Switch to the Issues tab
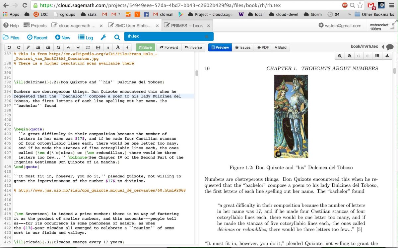This screenshot has width=398, height=248. tap(242, 47)
